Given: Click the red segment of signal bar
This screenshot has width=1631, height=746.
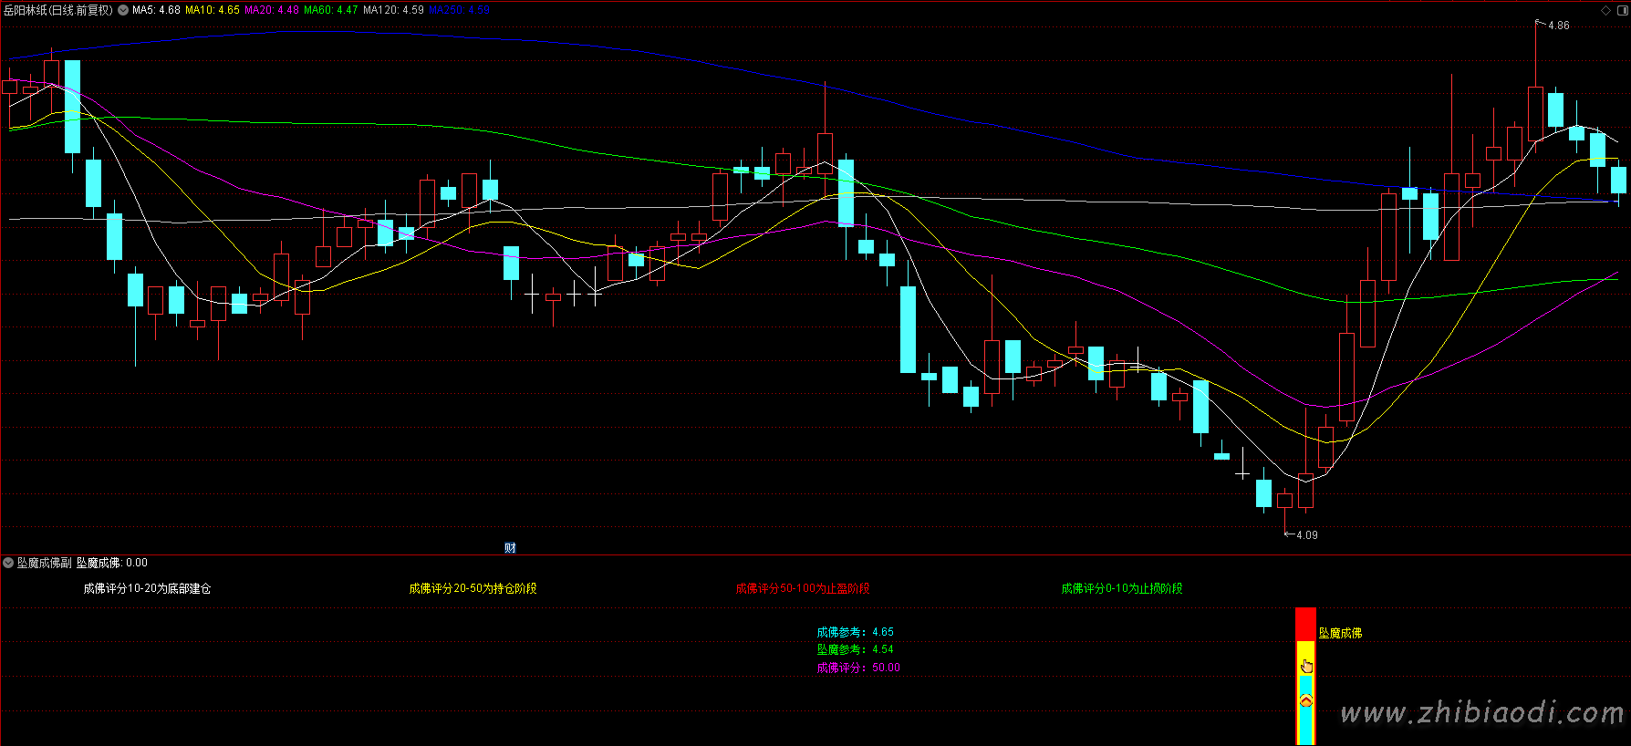Looking at the screenshot, I should [1305, 624].
